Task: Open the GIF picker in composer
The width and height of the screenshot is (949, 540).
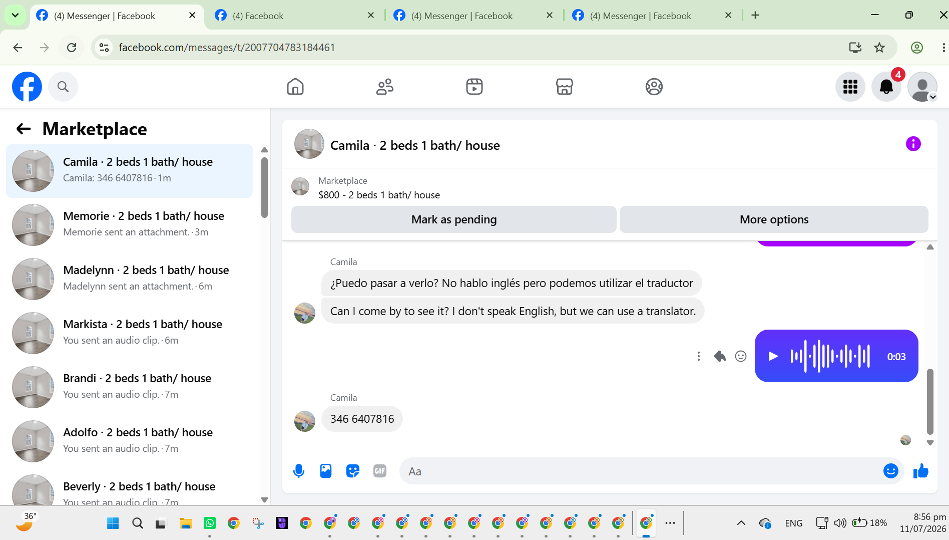Action: point(380,471)
